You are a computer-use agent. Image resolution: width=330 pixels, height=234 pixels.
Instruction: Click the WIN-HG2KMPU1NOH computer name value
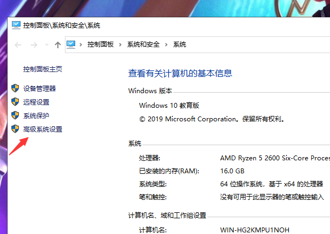255,230
